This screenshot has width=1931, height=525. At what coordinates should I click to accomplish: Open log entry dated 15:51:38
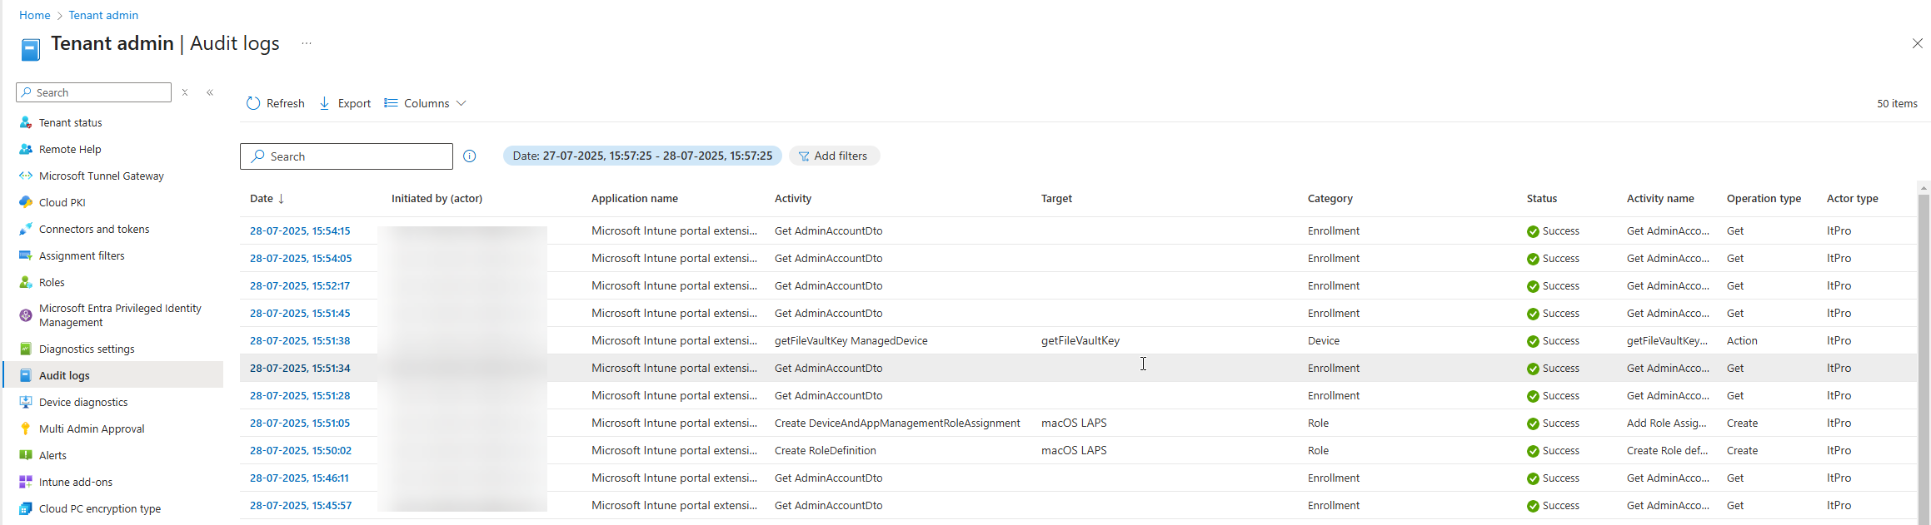300,340
